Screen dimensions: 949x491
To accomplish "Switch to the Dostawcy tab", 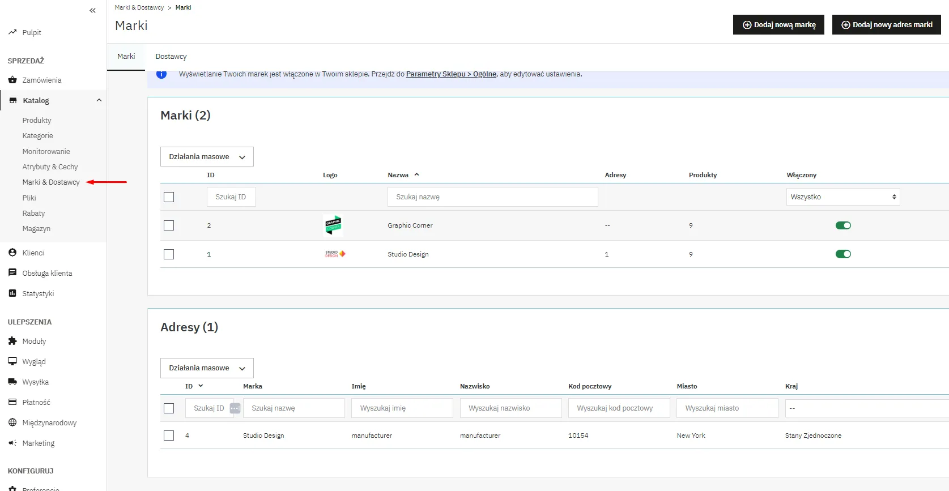I will point(171,57).
